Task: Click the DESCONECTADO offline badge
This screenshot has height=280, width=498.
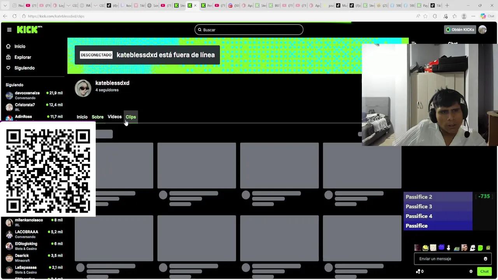Action: click(96, 55)
